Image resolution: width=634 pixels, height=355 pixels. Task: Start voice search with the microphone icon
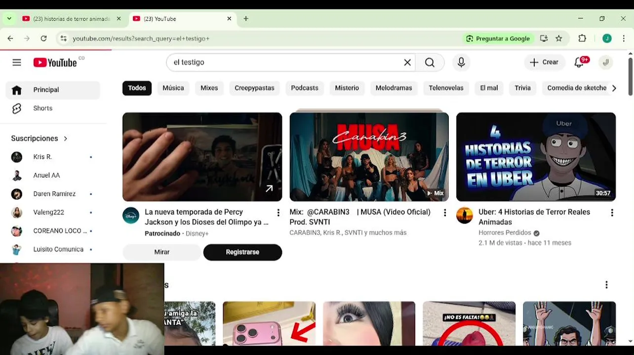(461, 62)
